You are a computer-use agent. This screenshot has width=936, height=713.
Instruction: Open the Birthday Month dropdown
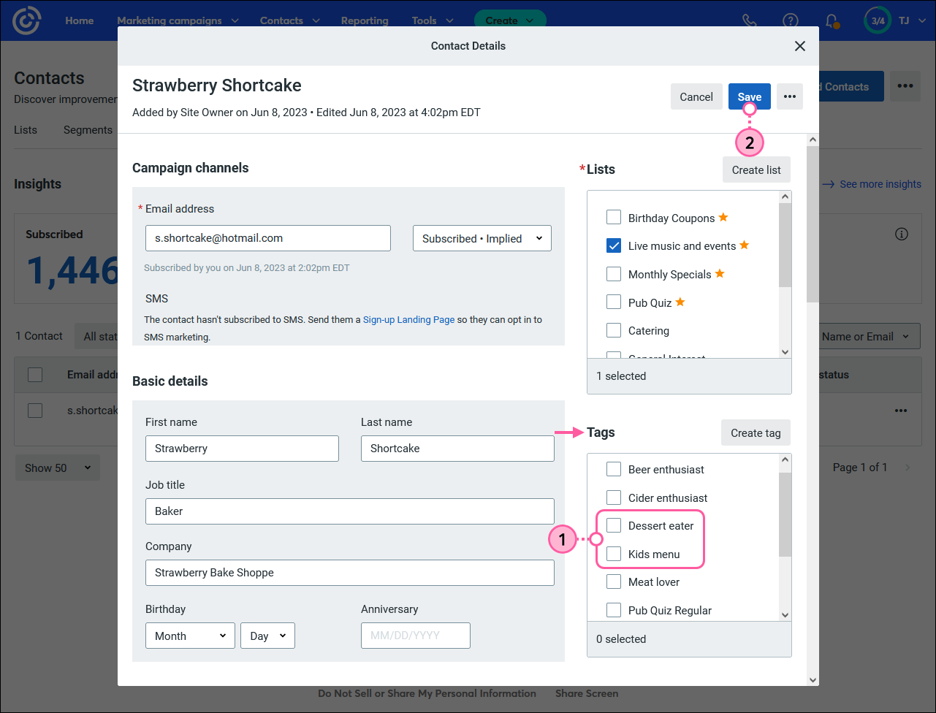[x=190, y=636]
